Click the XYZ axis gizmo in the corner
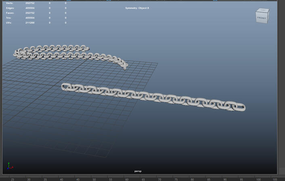285x181 pixels. click(10, 167)
